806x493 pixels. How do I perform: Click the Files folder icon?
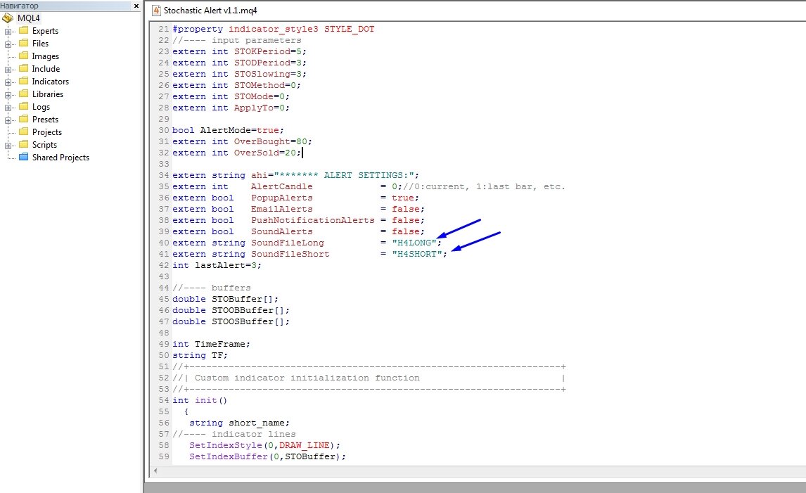coord(24,43)
